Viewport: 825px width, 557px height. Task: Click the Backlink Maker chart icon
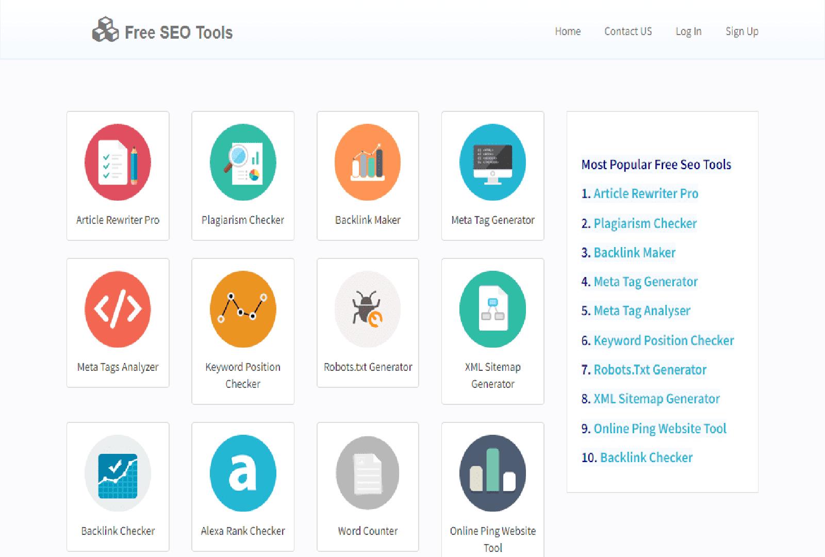pyautogui.click(x=367, y=162)
